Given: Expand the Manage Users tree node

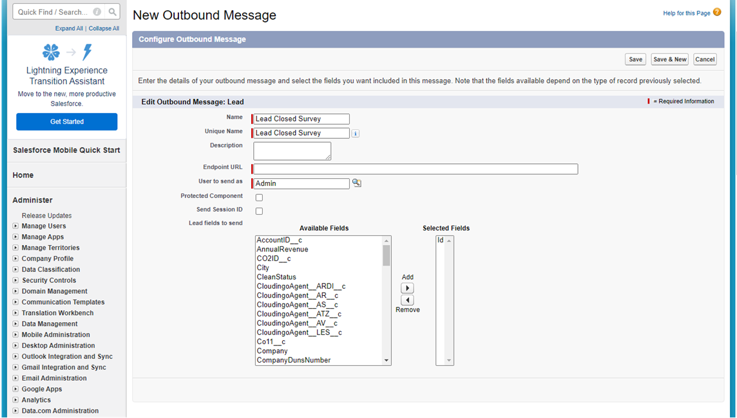Looking at the screenshot, I should tap(16, 226).
